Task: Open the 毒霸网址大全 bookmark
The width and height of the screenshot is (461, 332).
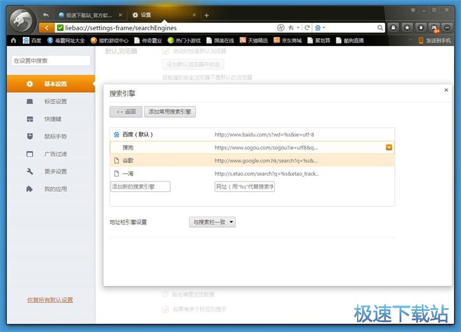Action: (66, 41)
